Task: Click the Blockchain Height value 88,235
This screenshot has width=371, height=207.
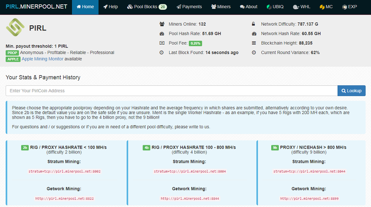Action: point(306,43)
